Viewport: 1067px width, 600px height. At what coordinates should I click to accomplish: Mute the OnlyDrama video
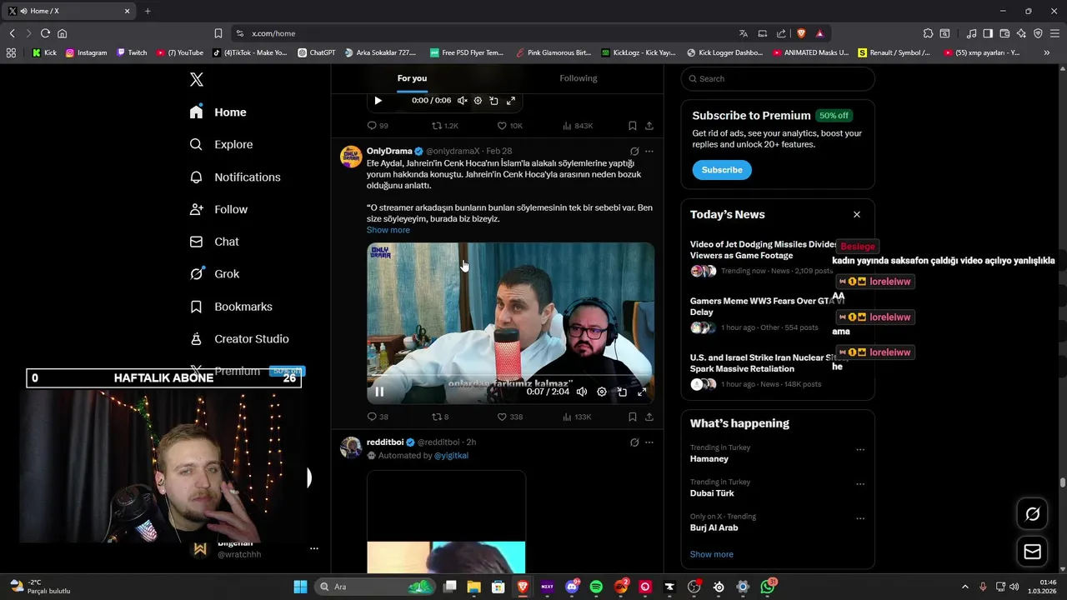(x=581, y=392)
